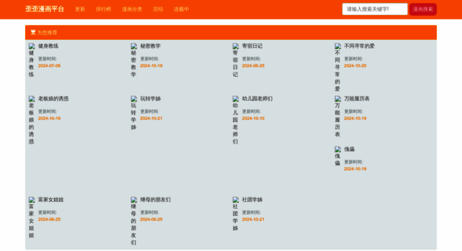This screenshot has height=251, width=462.
Task: Click 老板娘的诱惑 broken cover thumbnail
Action: (x=32, y=120)
